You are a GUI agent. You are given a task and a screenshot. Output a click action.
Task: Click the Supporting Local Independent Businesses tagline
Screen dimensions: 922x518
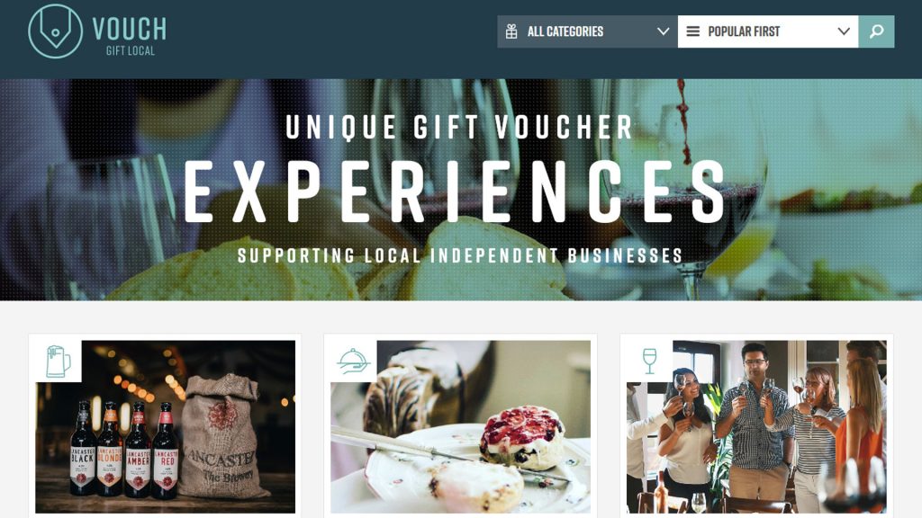tap(460, 255)
